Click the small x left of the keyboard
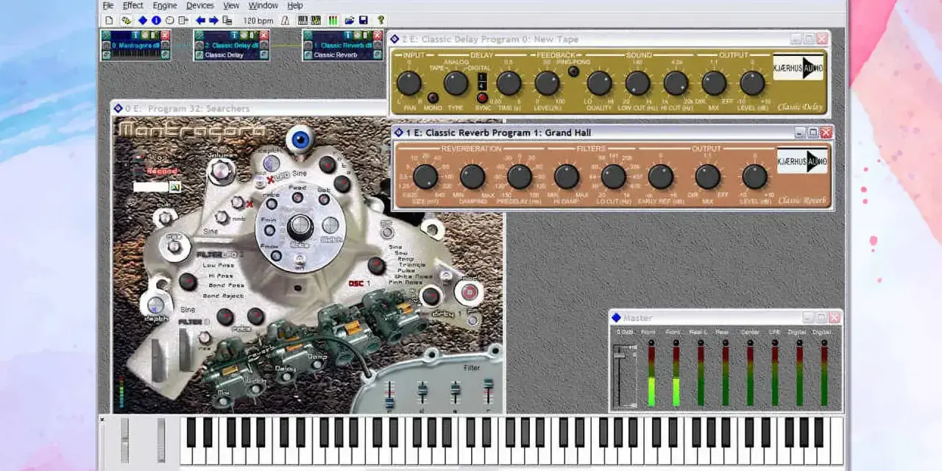The image size is (942, 471). pos(102,420)
